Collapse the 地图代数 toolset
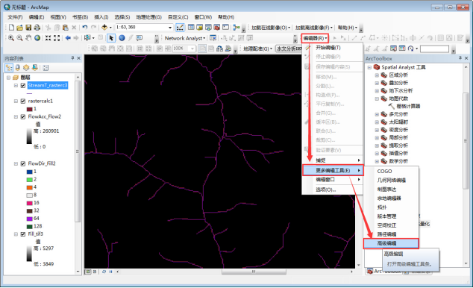 [x=377, y=98]
